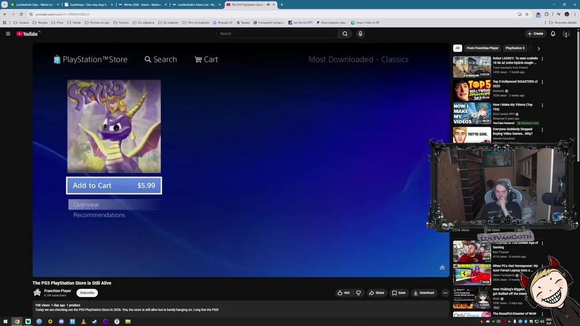Viewport: 580px width, 326px height.
Task: Open a new browser tab with the plus
Action: (281, 5)
